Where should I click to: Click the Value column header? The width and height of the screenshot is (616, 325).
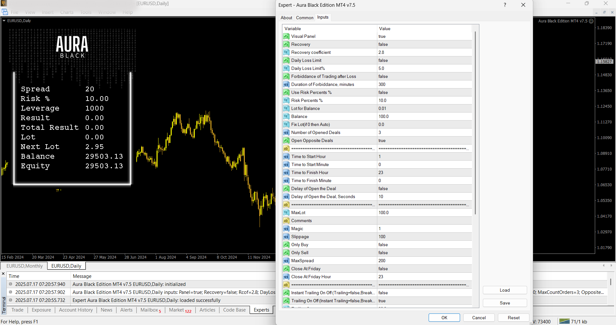424,29
